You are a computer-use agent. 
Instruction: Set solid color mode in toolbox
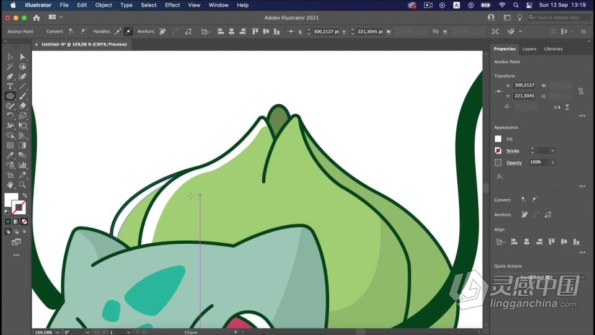point(7,221)
